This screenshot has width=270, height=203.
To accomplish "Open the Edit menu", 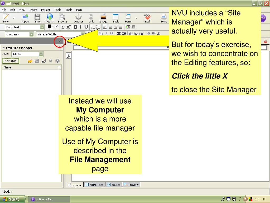I will tap(13, 10).
